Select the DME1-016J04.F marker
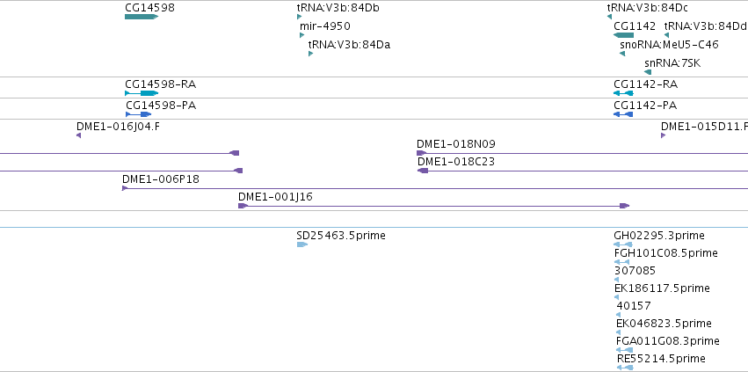This screenshot has width=748, height=372. pyautogui.click(x=78, y=135)
